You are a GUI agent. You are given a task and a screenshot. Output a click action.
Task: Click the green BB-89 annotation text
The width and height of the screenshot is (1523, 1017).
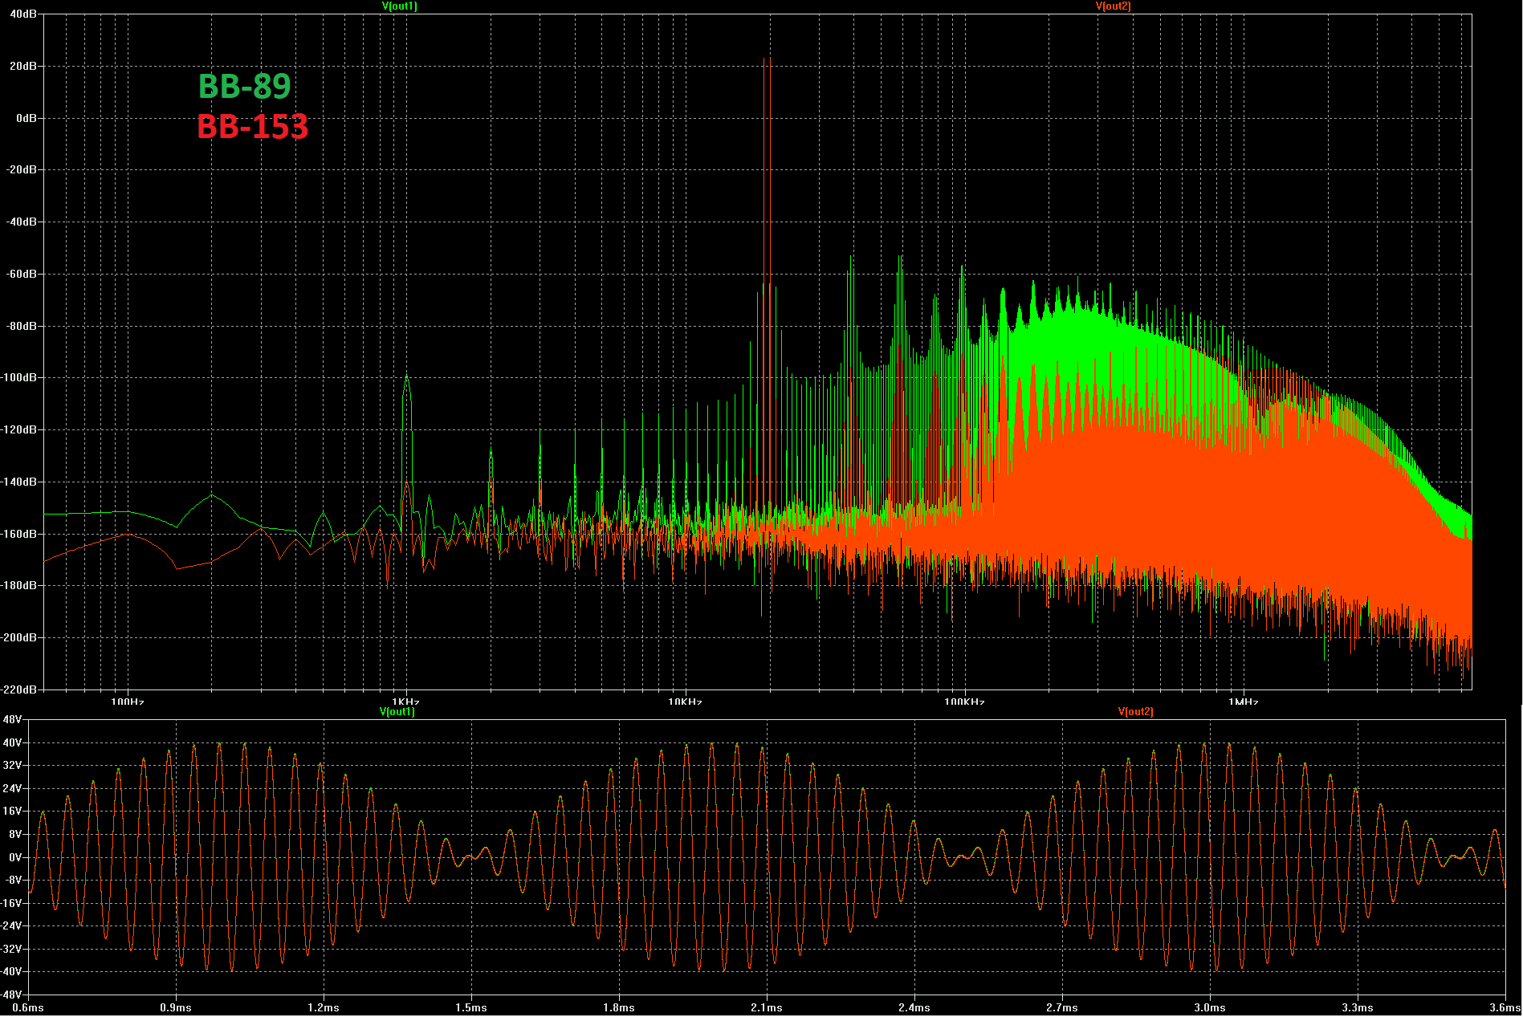click(x=244, y=86)
